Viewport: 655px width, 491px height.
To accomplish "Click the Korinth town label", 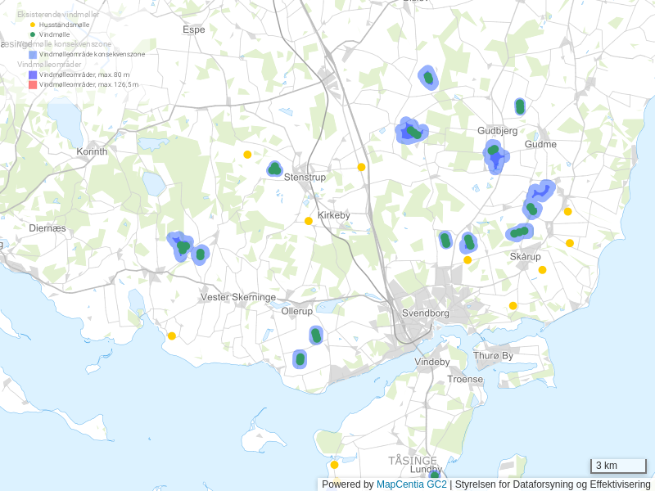I will pyautogui.click(x=91, y=152).
